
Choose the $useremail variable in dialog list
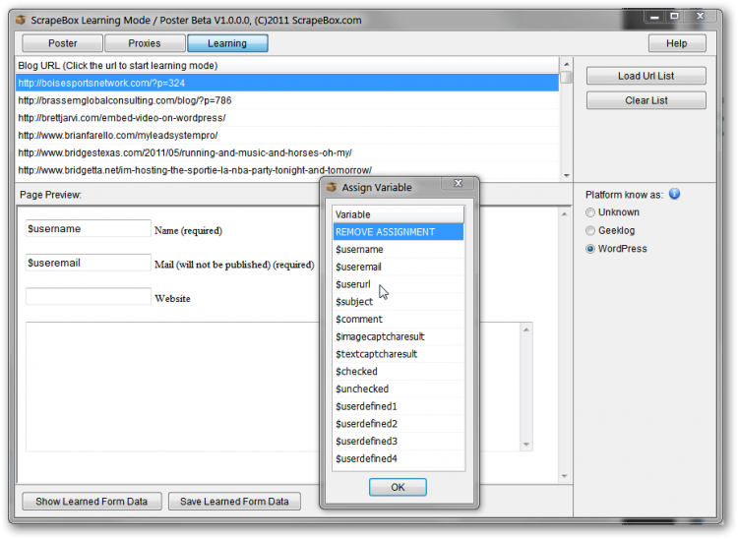click(x=399, y=267)
